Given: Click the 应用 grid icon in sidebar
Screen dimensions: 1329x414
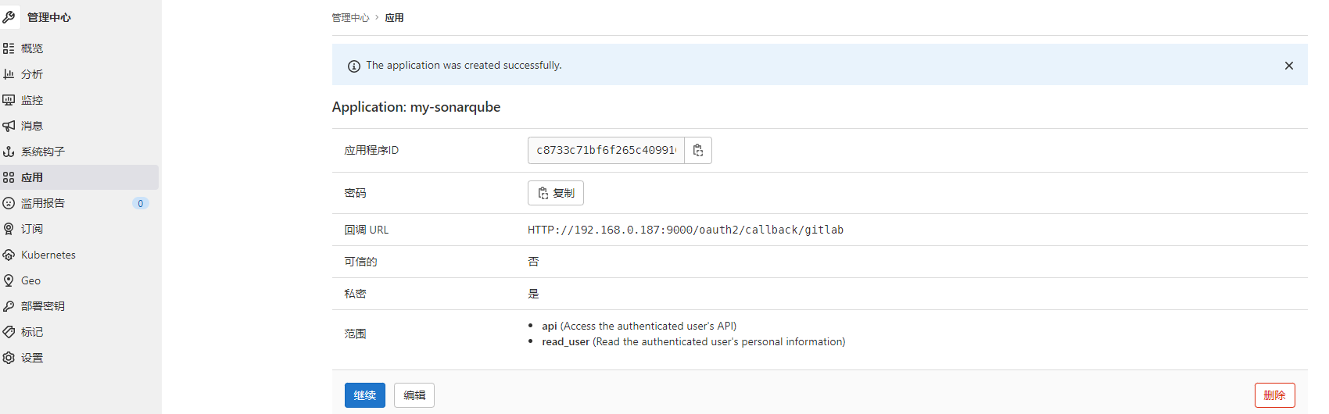Looking at the screenshot, I should tap(9, 177).
